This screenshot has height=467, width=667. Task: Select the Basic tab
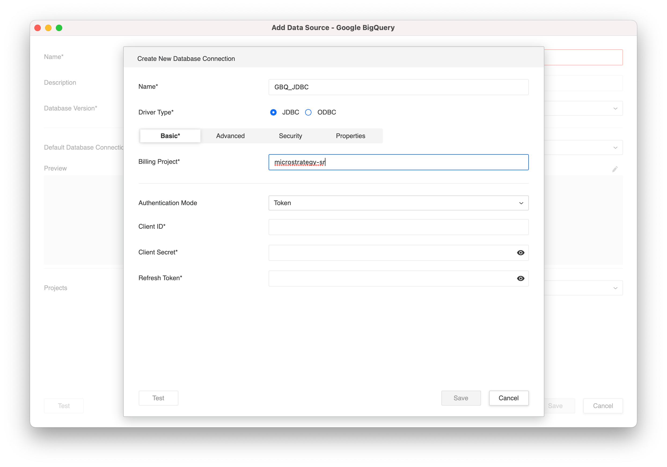point(170,136)
